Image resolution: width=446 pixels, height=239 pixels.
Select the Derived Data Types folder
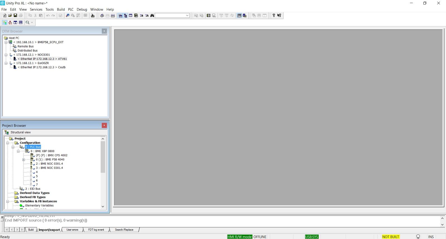tap(35, 193)
